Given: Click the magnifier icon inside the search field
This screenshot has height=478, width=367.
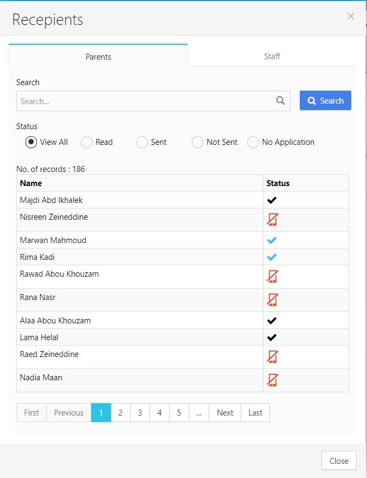Looking at the screenshot, I should point(280,100).
